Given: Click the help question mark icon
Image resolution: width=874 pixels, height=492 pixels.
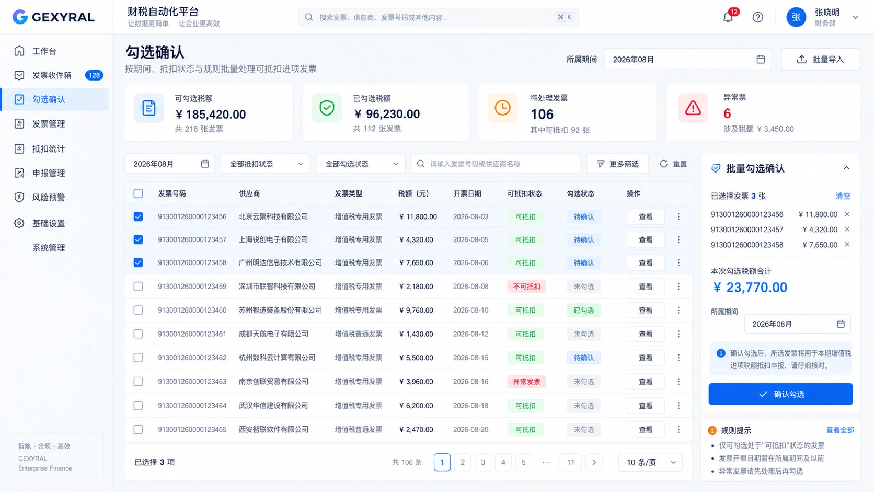Looking at the screenshot, I should point(757,17).
